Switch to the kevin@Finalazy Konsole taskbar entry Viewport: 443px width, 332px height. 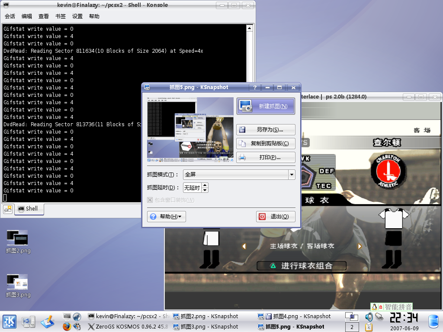128,316
